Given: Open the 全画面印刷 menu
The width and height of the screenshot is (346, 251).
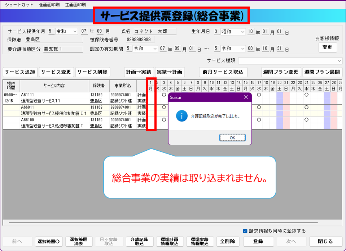Looking at the screenshot, I should (49, 5).
